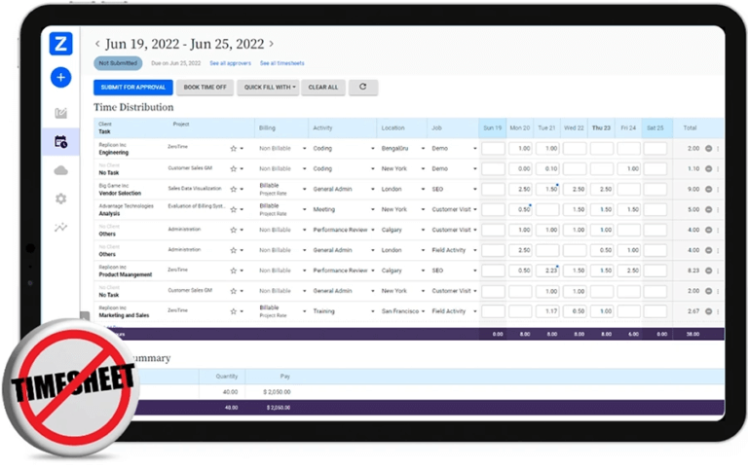
Task: Toggle star on the Vendor Selection row
Action: click(233, 189)
